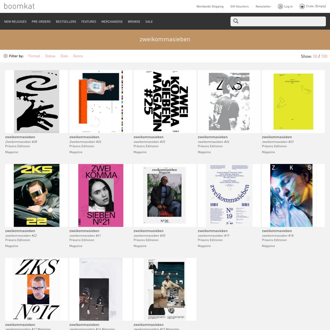330x330 pixels.
Task: Open zweikommasieben #24 cover thumbnail
Action: coord(229,101)
